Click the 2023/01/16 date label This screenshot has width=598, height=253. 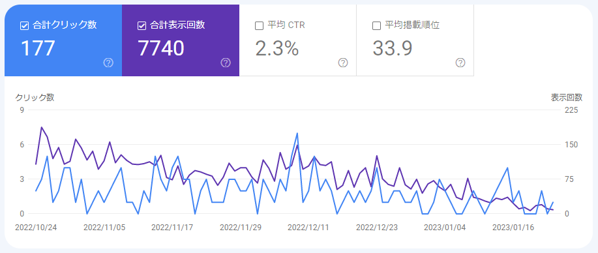pos(513,228)
